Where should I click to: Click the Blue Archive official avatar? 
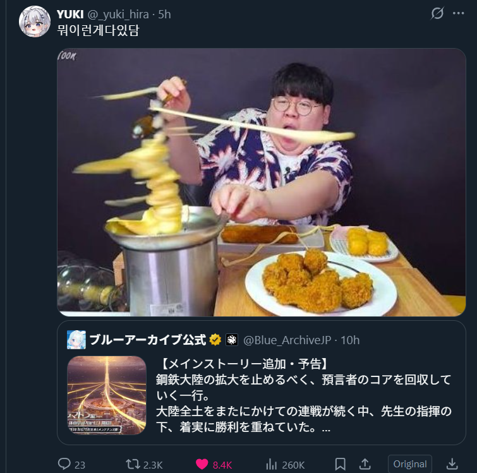(76, 340)
